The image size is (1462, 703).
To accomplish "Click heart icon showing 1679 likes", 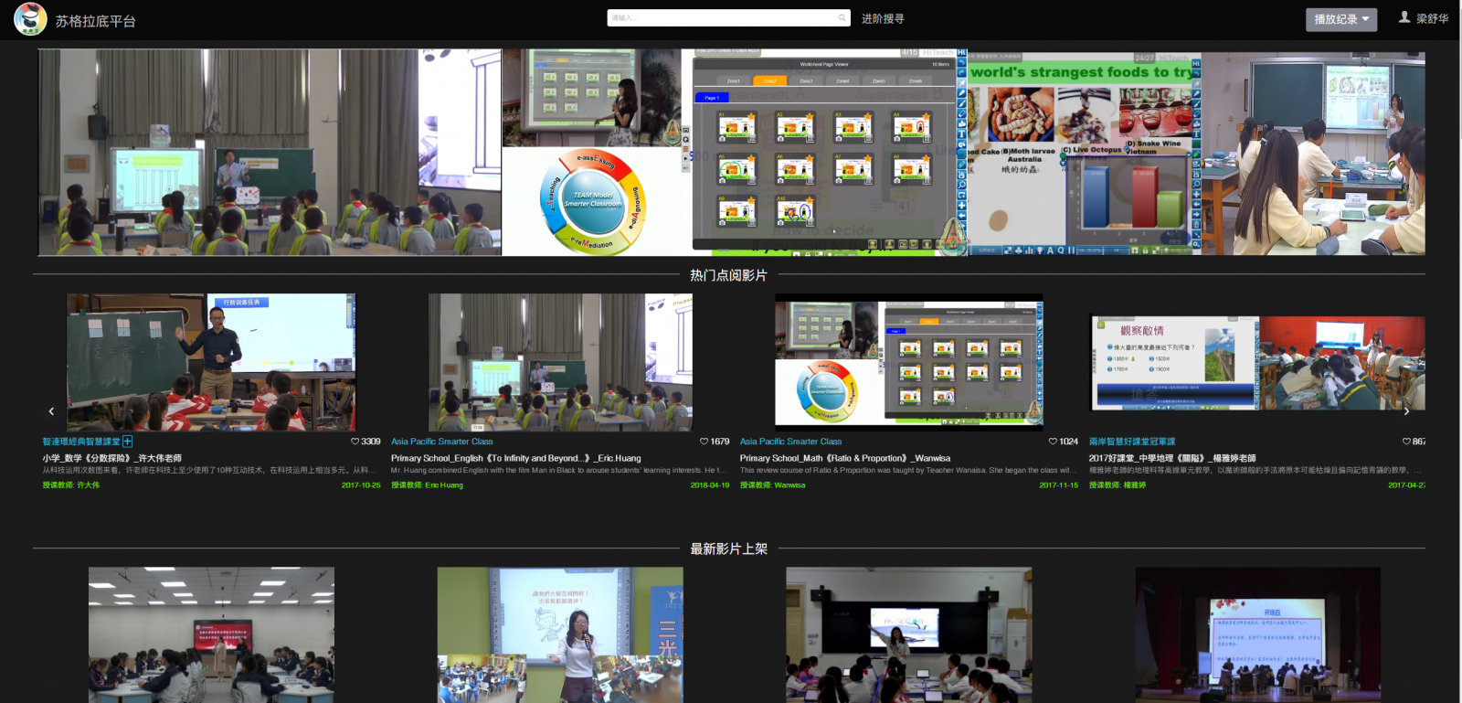I will click(705, 442).
